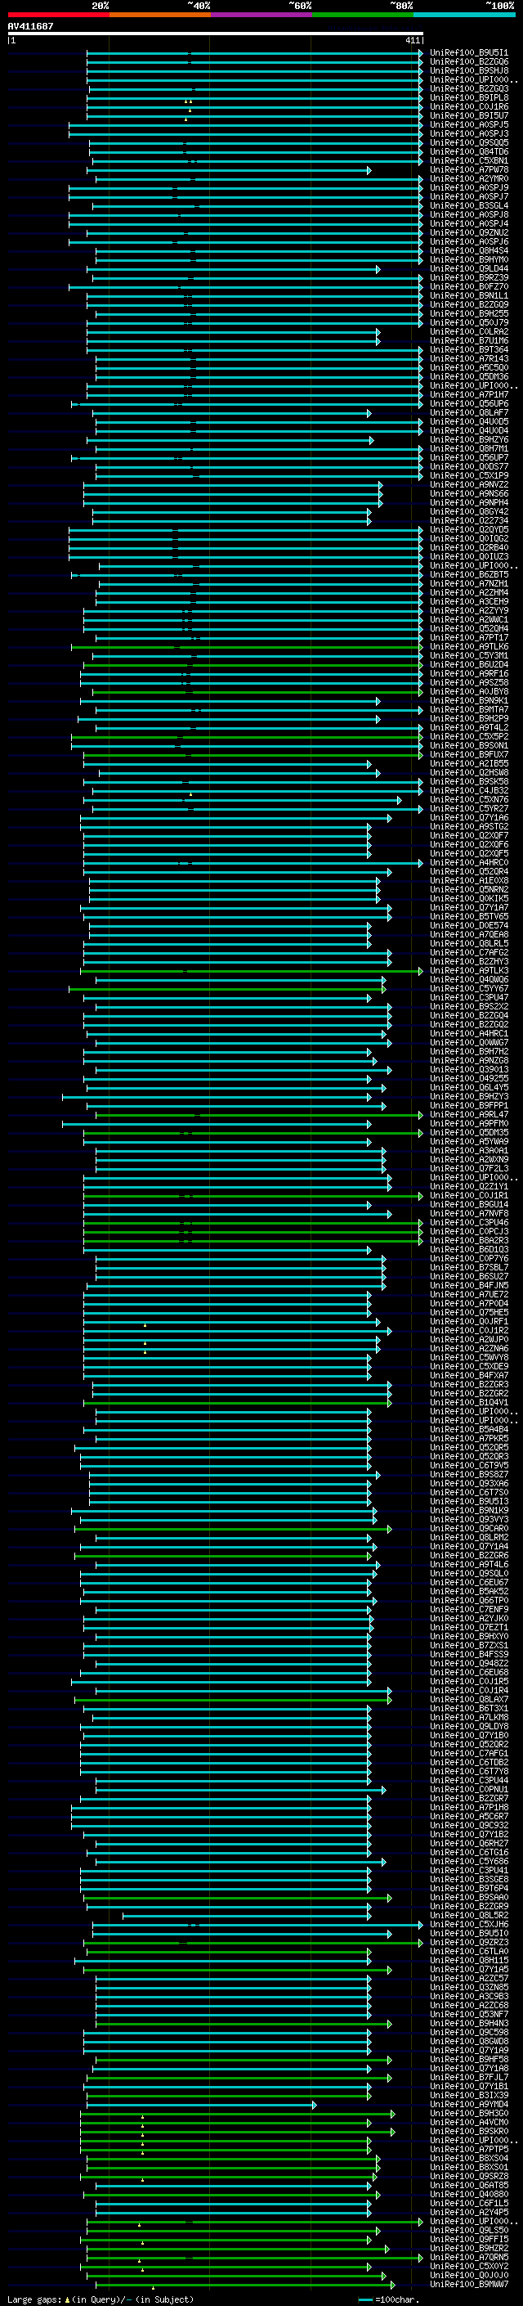This screenshot has height=2306, width=523.
Task: Select hit label UniRef100_C0LRA2
Action: [x=469, y=332]
